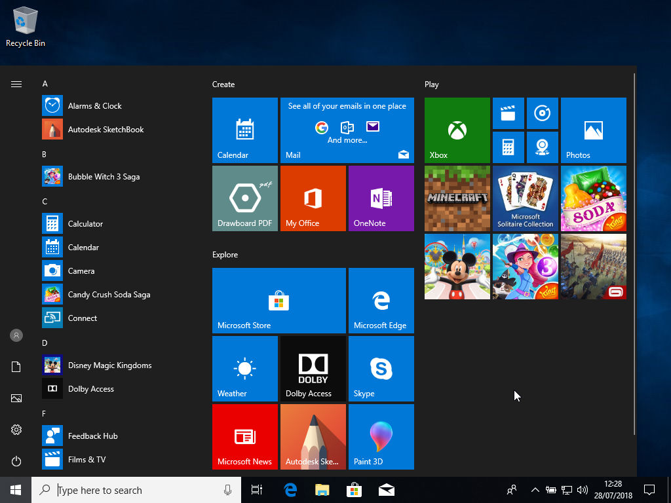Select Feedback Hub from app list
The height and width of the screenshot is (503, 671).
[x=93, y=436]
